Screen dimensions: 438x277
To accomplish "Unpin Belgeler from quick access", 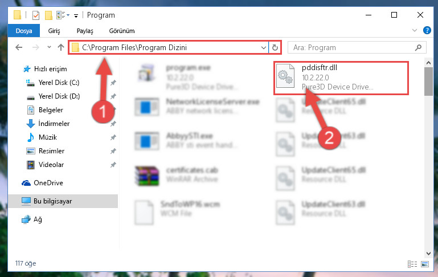I will pos(113,110).
